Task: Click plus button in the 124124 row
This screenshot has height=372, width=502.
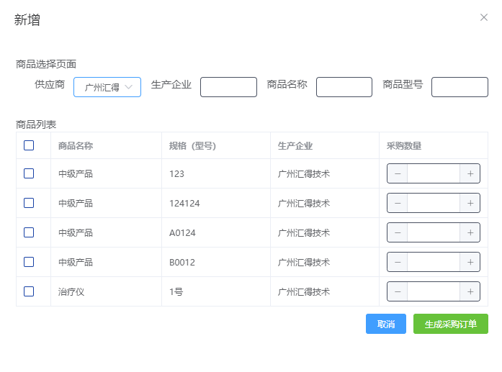Action: click(x=470, y=203)
